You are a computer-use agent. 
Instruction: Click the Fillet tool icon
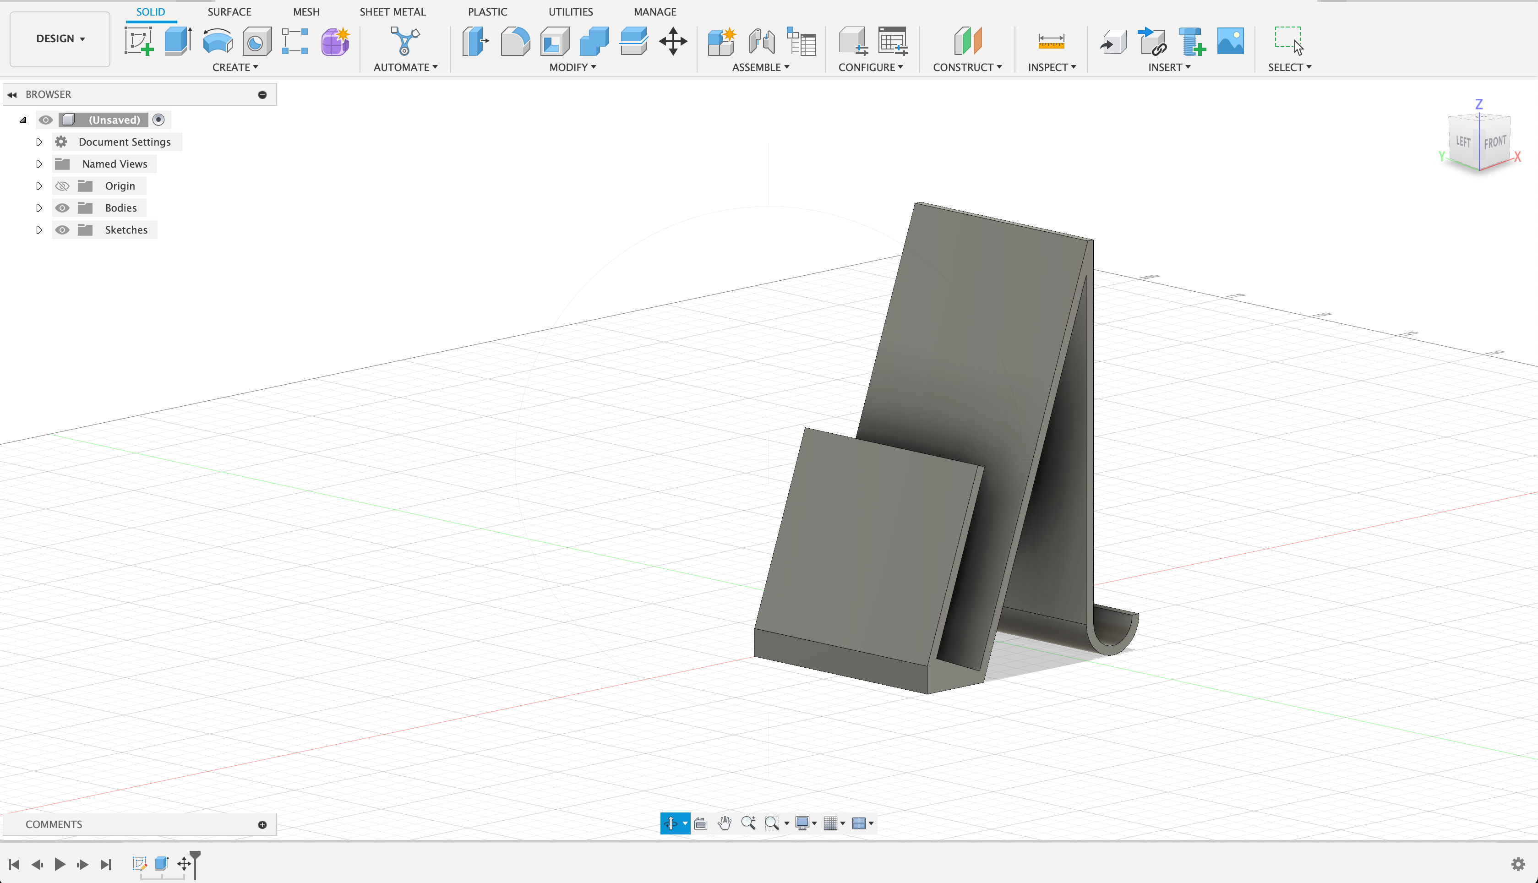515,41
